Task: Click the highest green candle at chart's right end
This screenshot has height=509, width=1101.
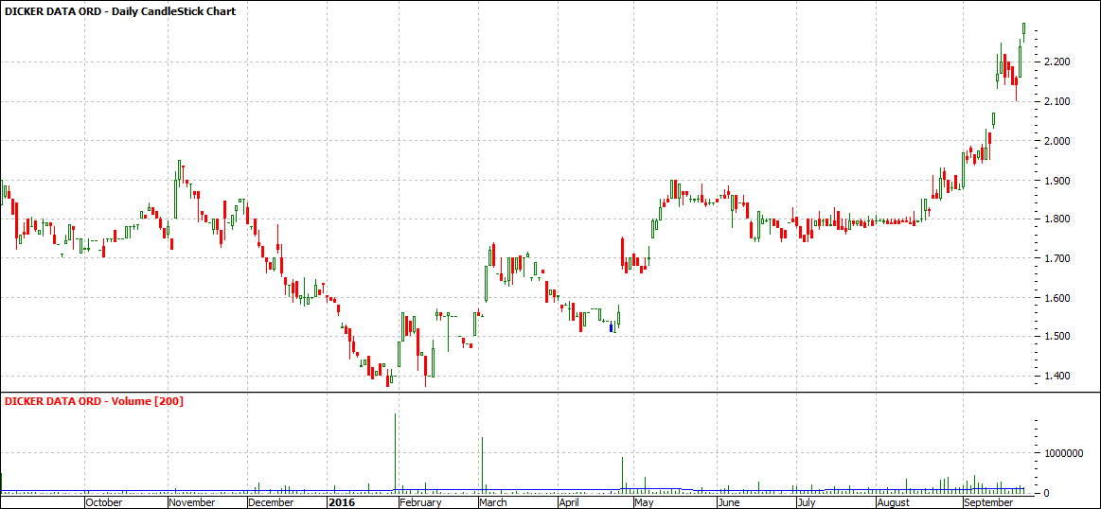Action: coord(1023,31)
